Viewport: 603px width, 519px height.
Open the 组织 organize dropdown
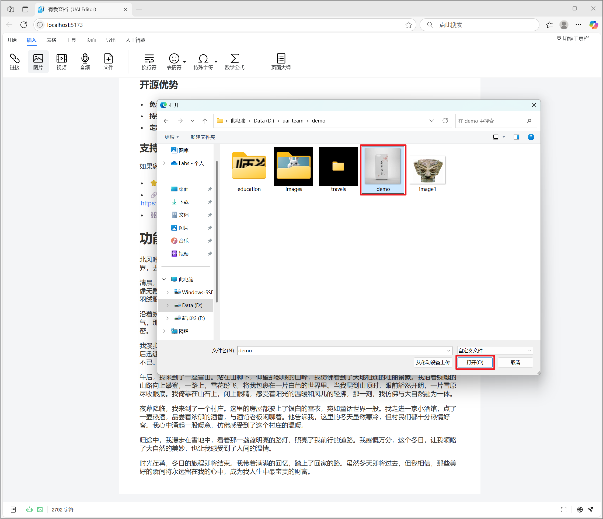172,137
